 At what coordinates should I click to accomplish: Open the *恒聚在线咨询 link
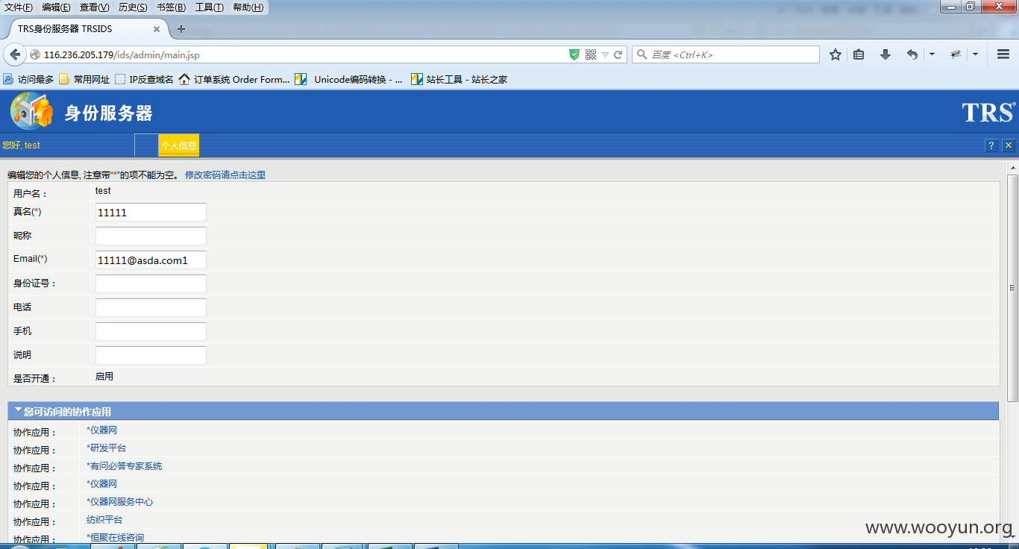115,538
